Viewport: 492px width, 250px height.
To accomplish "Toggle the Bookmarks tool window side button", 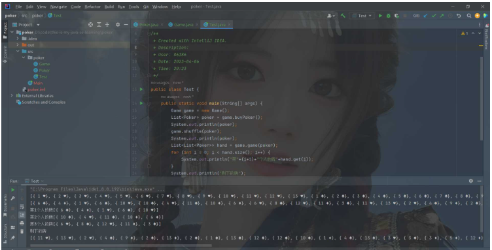I will [x=5, y=205].
